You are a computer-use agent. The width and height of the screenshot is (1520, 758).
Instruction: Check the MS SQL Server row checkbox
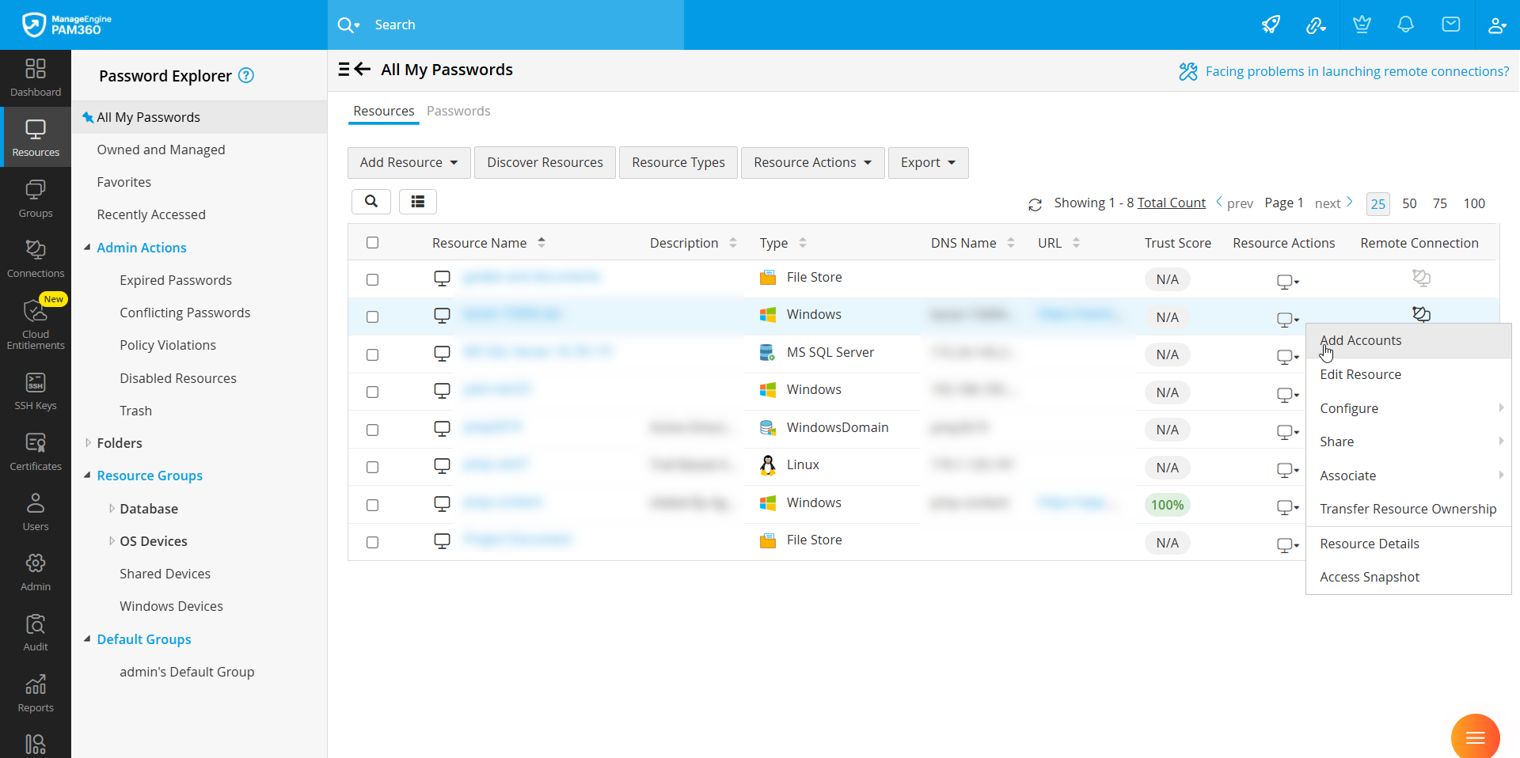(373, 354)
